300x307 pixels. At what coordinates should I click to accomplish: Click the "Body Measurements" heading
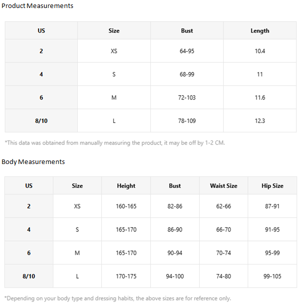point(33,162)
